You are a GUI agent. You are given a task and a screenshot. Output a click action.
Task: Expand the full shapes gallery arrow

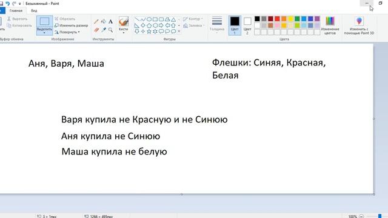coord(179,31)
